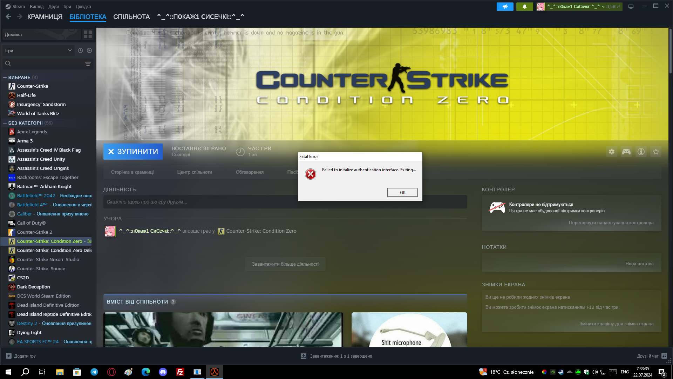Click the game settings gear icon
Viewport: 673px width, 379px height.
611,152
